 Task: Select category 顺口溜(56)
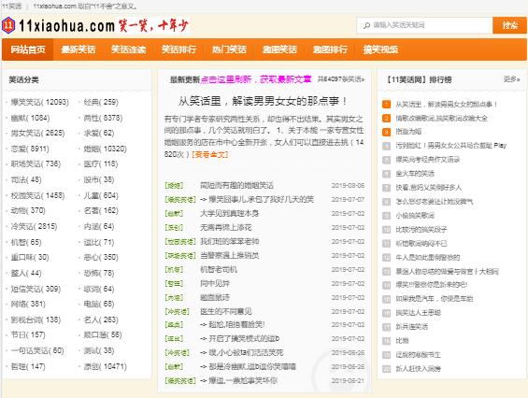103,335
